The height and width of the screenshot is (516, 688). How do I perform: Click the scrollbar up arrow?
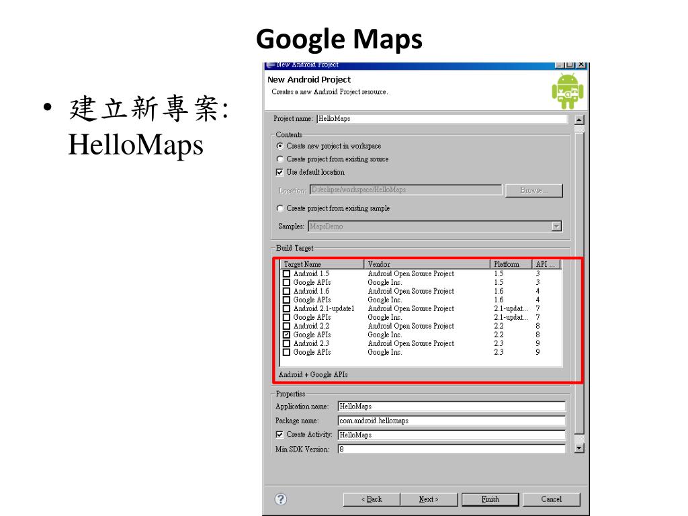tap(579, 120)
